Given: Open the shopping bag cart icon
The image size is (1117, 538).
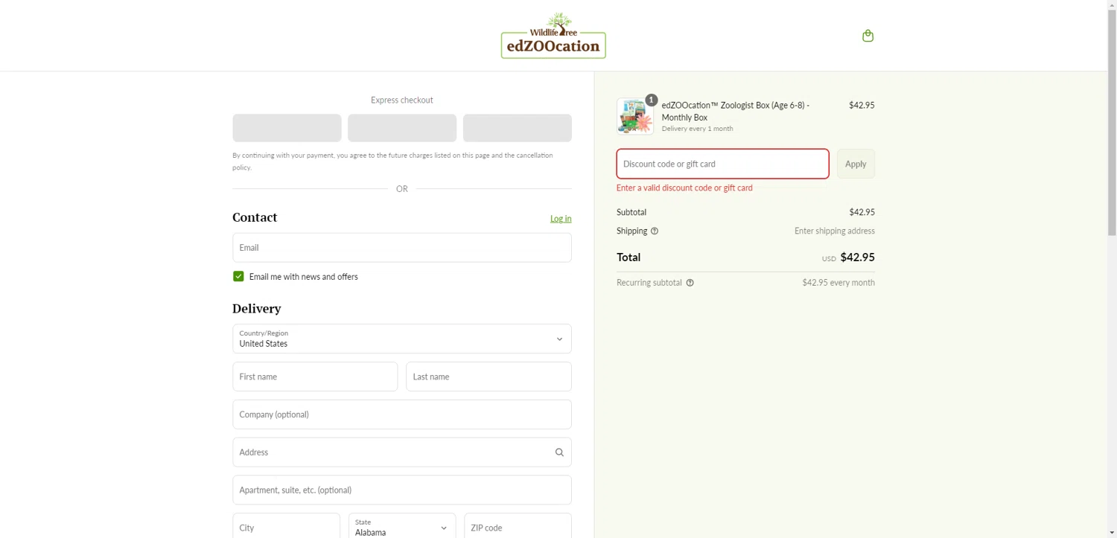Looking at the screenshot, I should click(868, 36).
